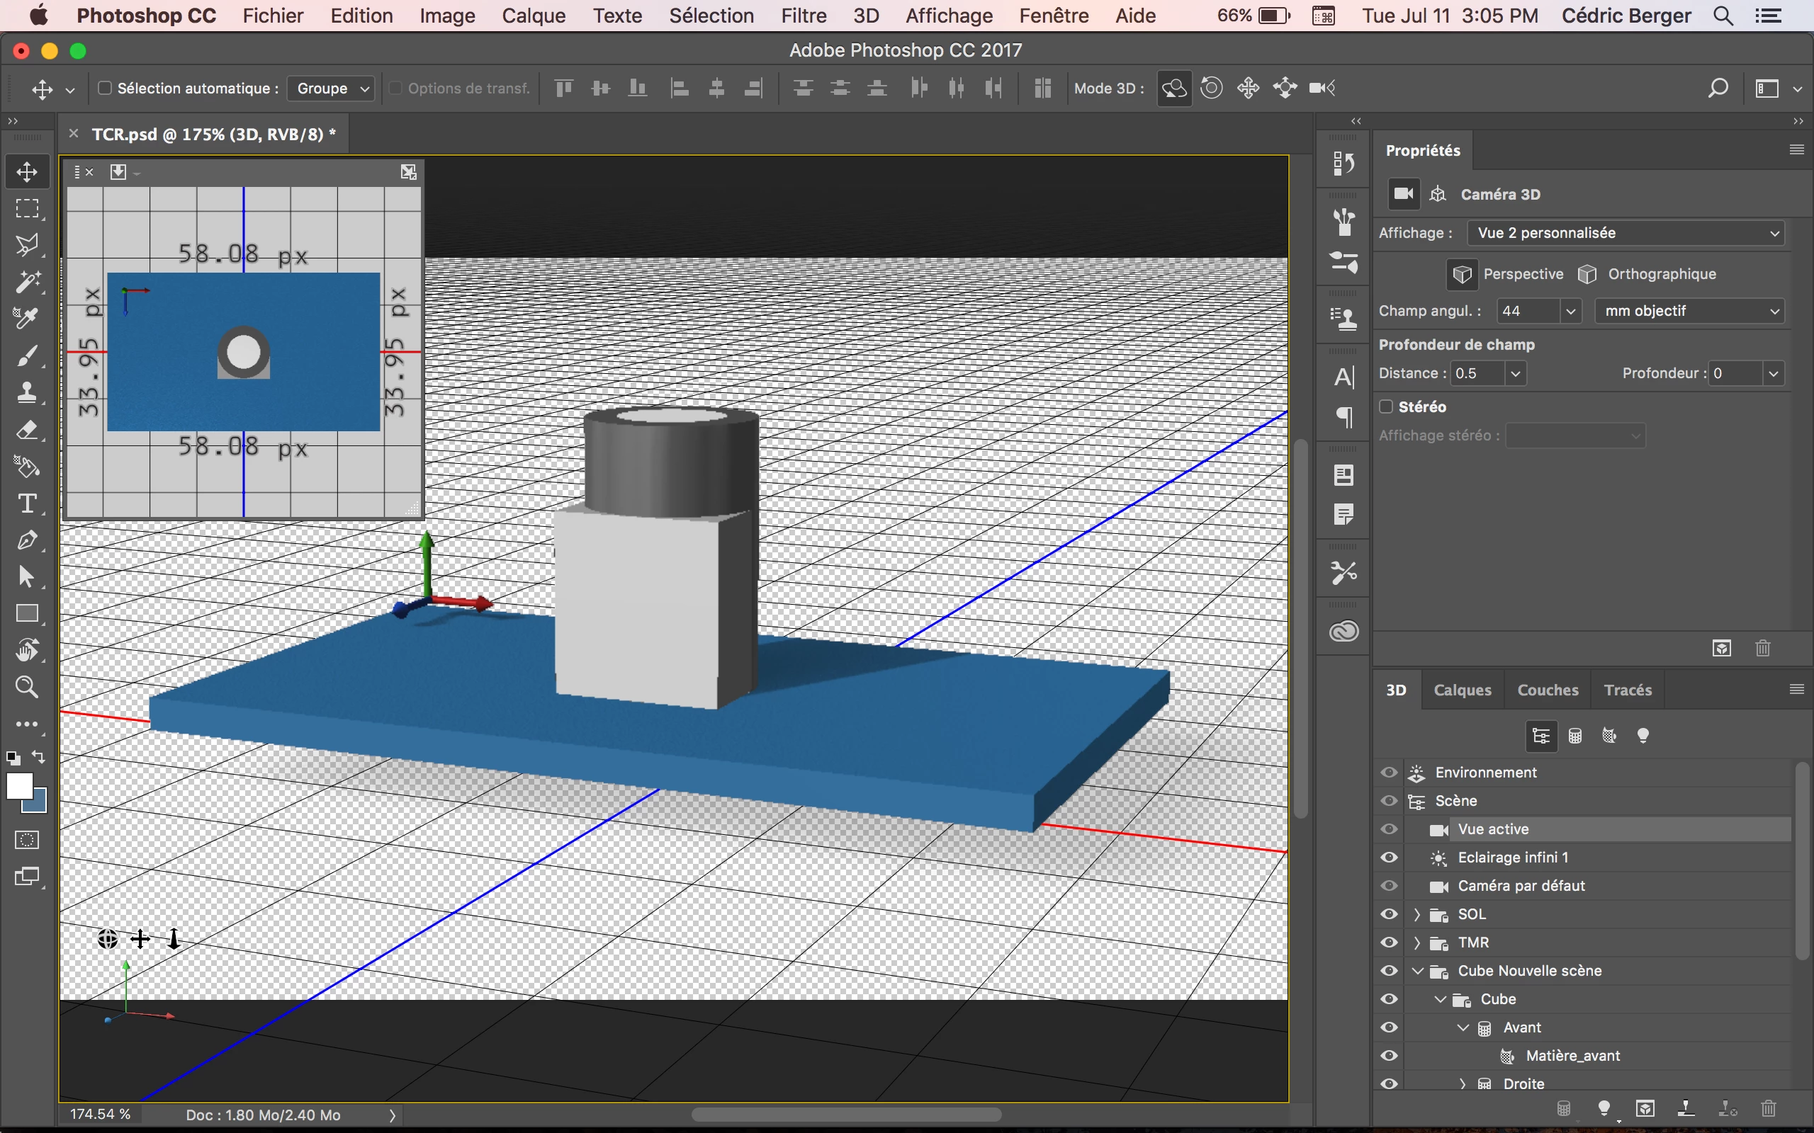Hide the SOL layer visibility eye
Viewport: 1814px width, 1133px height.
point(1389,914)
